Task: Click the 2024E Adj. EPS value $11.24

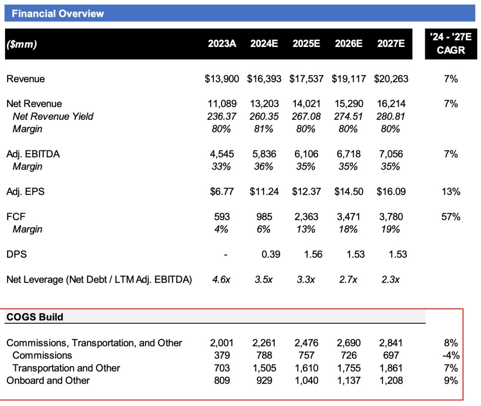Action: point(264,192)
